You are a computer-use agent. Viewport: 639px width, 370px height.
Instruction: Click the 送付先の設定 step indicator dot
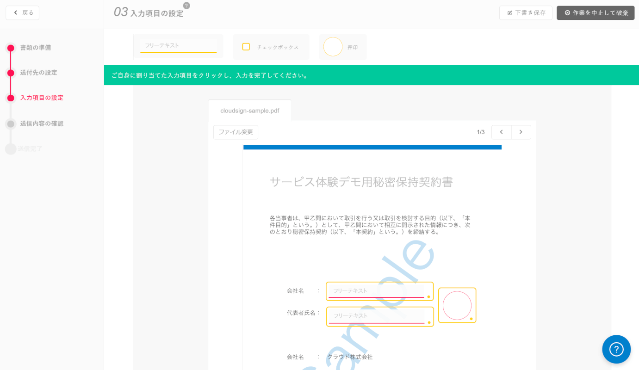coord(10,72)
